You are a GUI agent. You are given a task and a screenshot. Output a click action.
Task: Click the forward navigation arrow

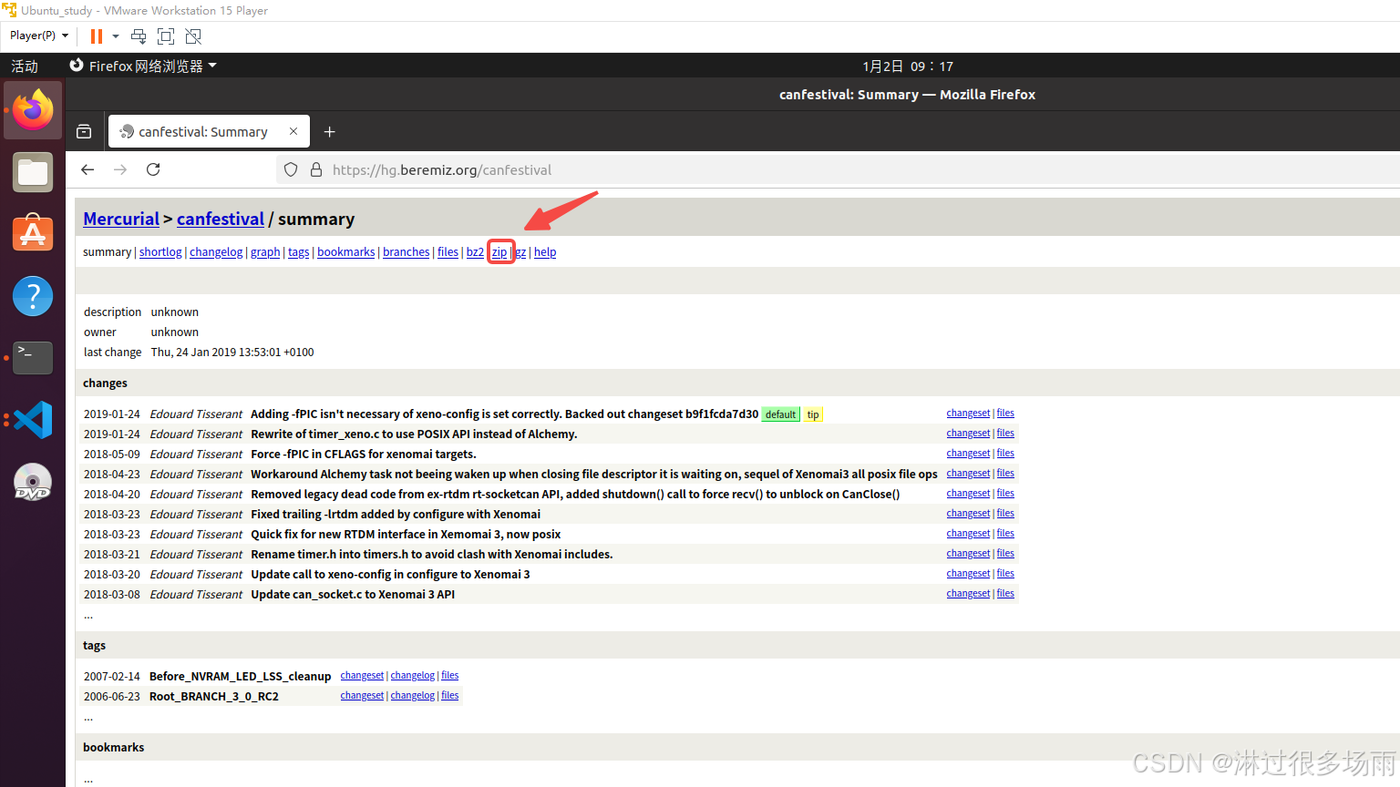120,169
